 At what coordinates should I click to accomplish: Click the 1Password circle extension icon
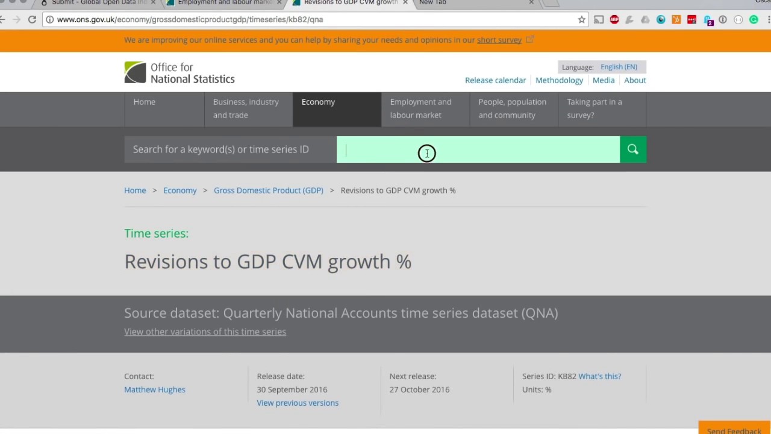coord(723,19)
